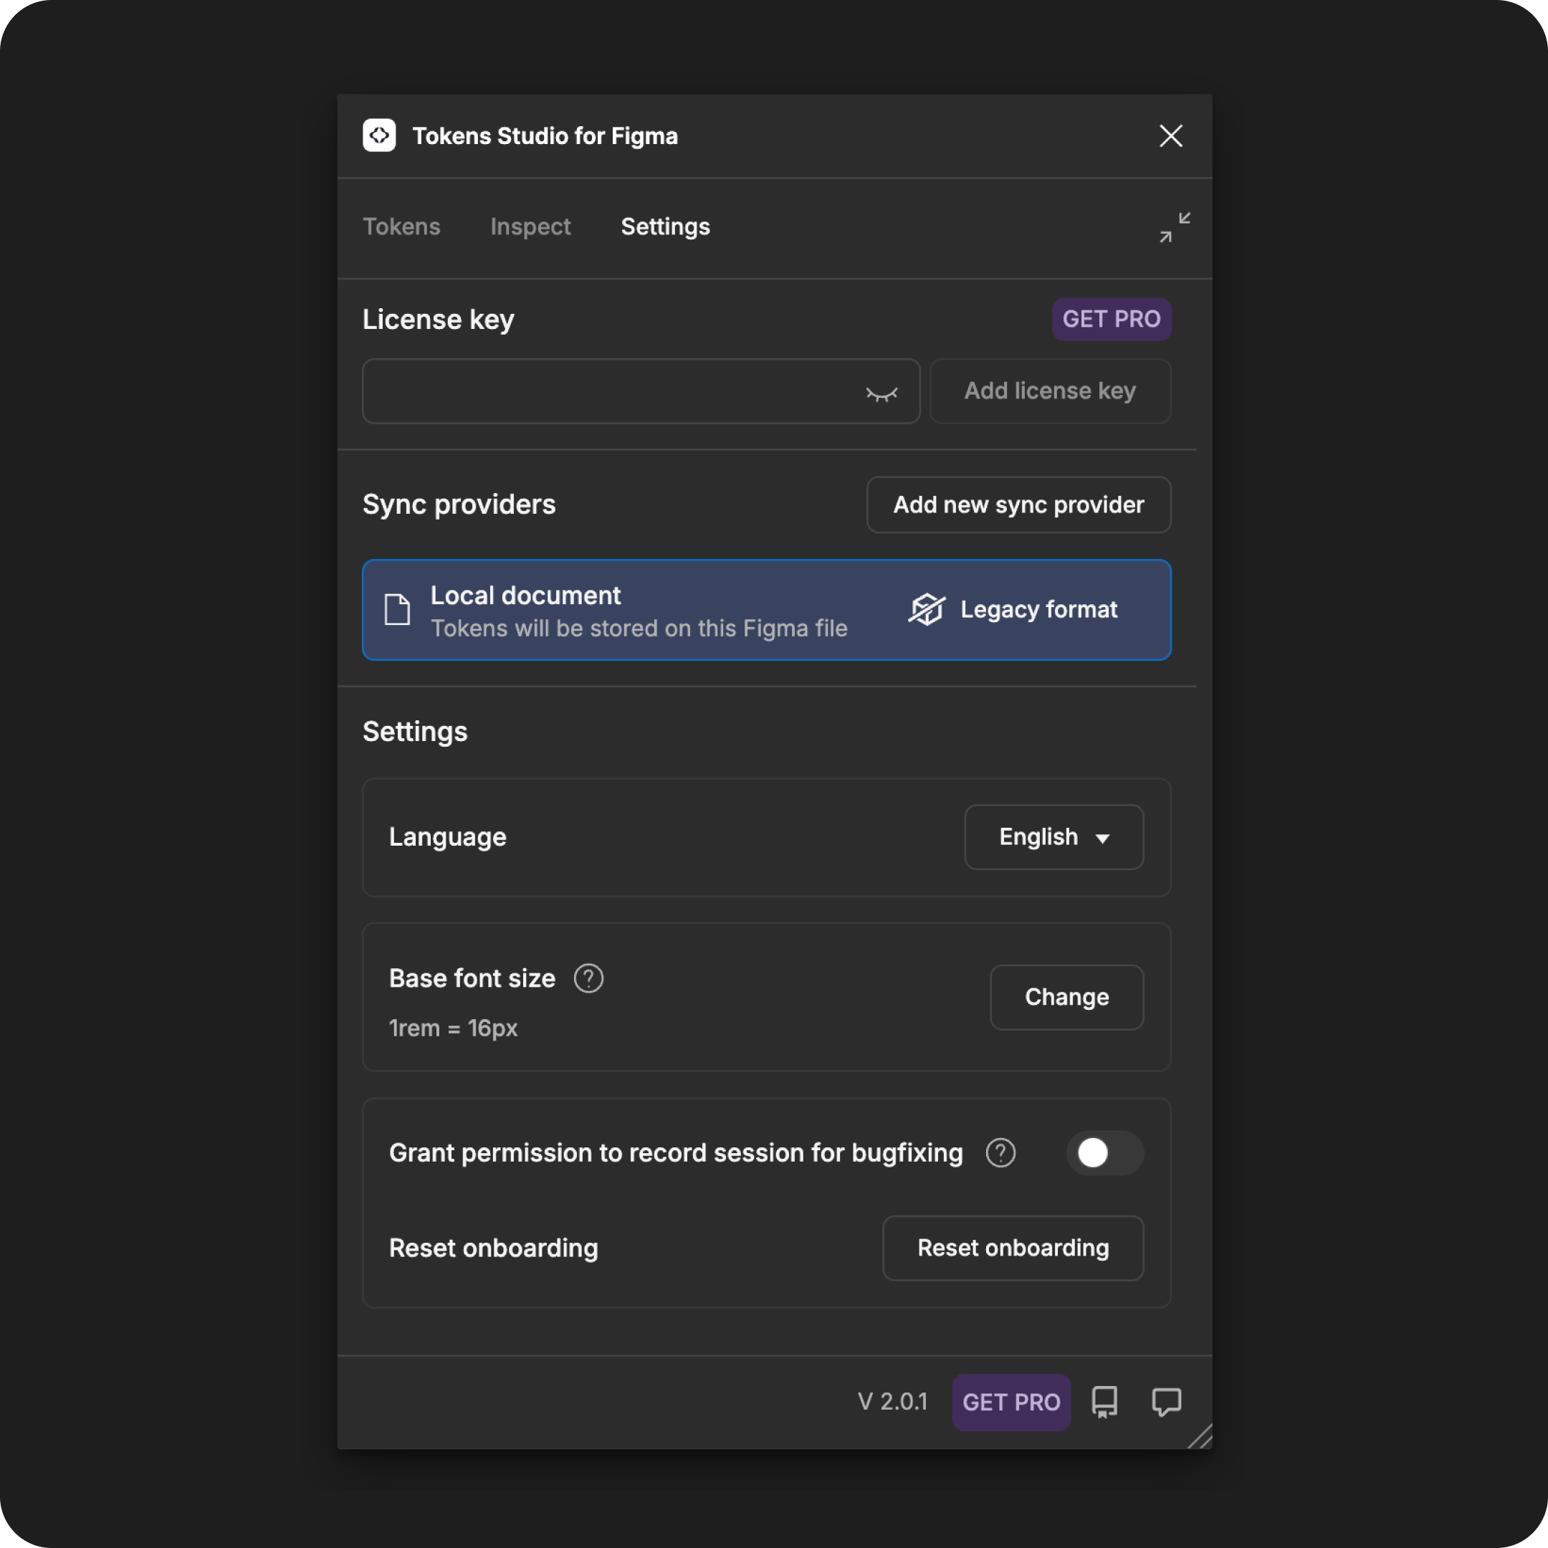Open help for record session permission

(x=1000, y=1153)
